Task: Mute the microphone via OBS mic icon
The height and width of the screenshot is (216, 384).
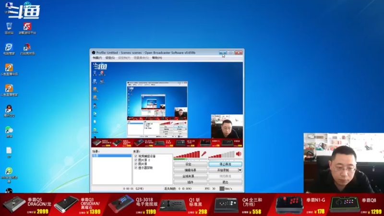Action: [204, 154]
